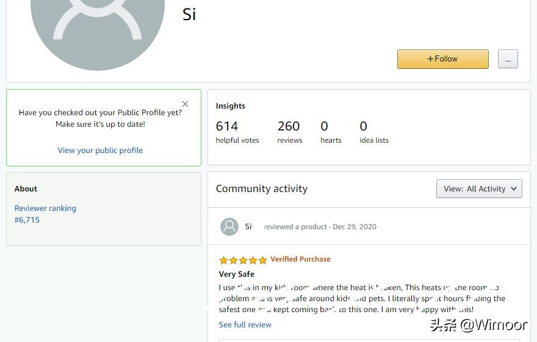
Task: Click the 0 hearts stat
Action: 331,132
